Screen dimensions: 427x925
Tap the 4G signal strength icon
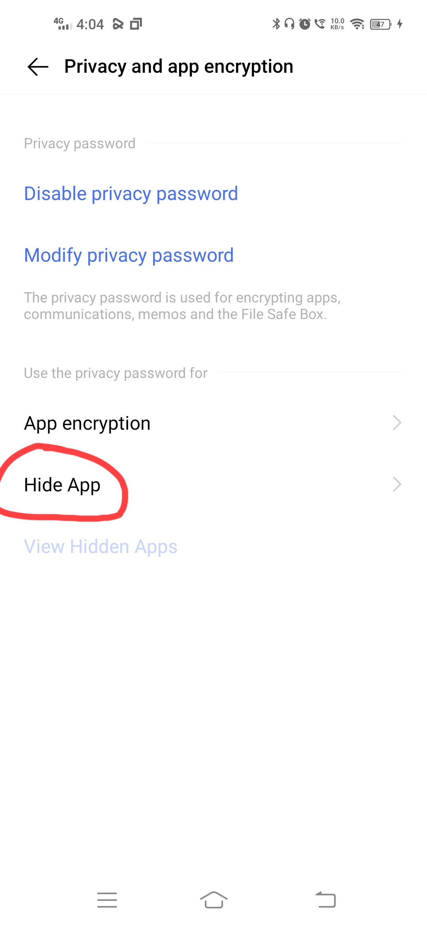pyautogui.click(x=63, y=24)
